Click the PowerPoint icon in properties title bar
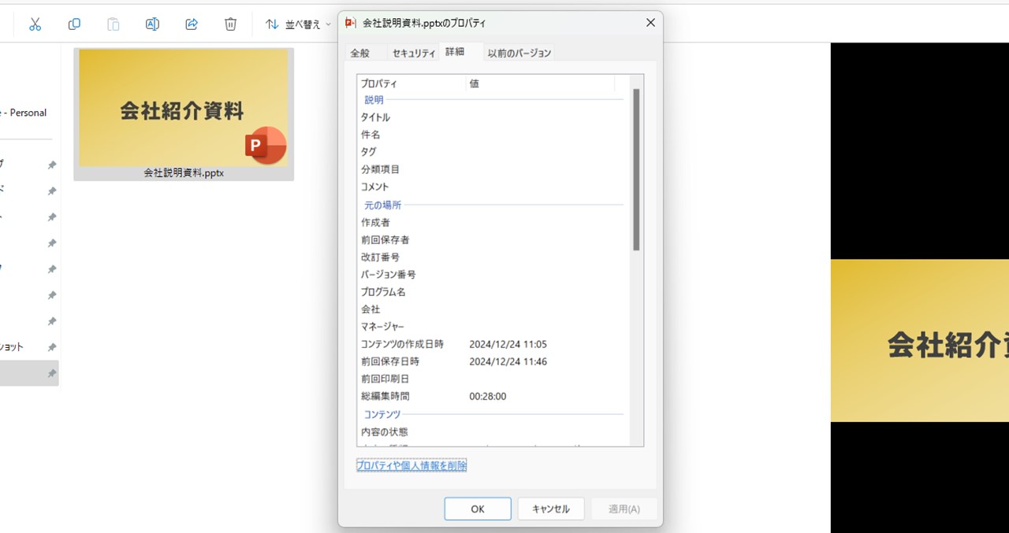 tap(352, 23)
